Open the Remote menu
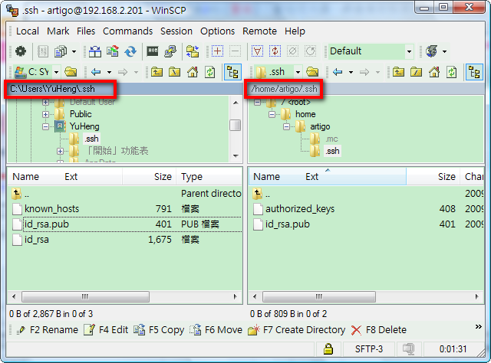Image resolution: width=491 pixels, height=363 pixels. [259, 31]
